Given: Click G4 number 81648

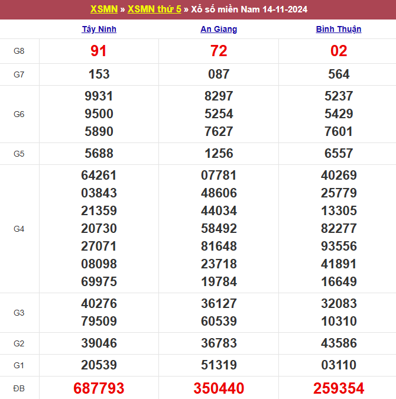Looking at the screenshot, I should (219, 246).
